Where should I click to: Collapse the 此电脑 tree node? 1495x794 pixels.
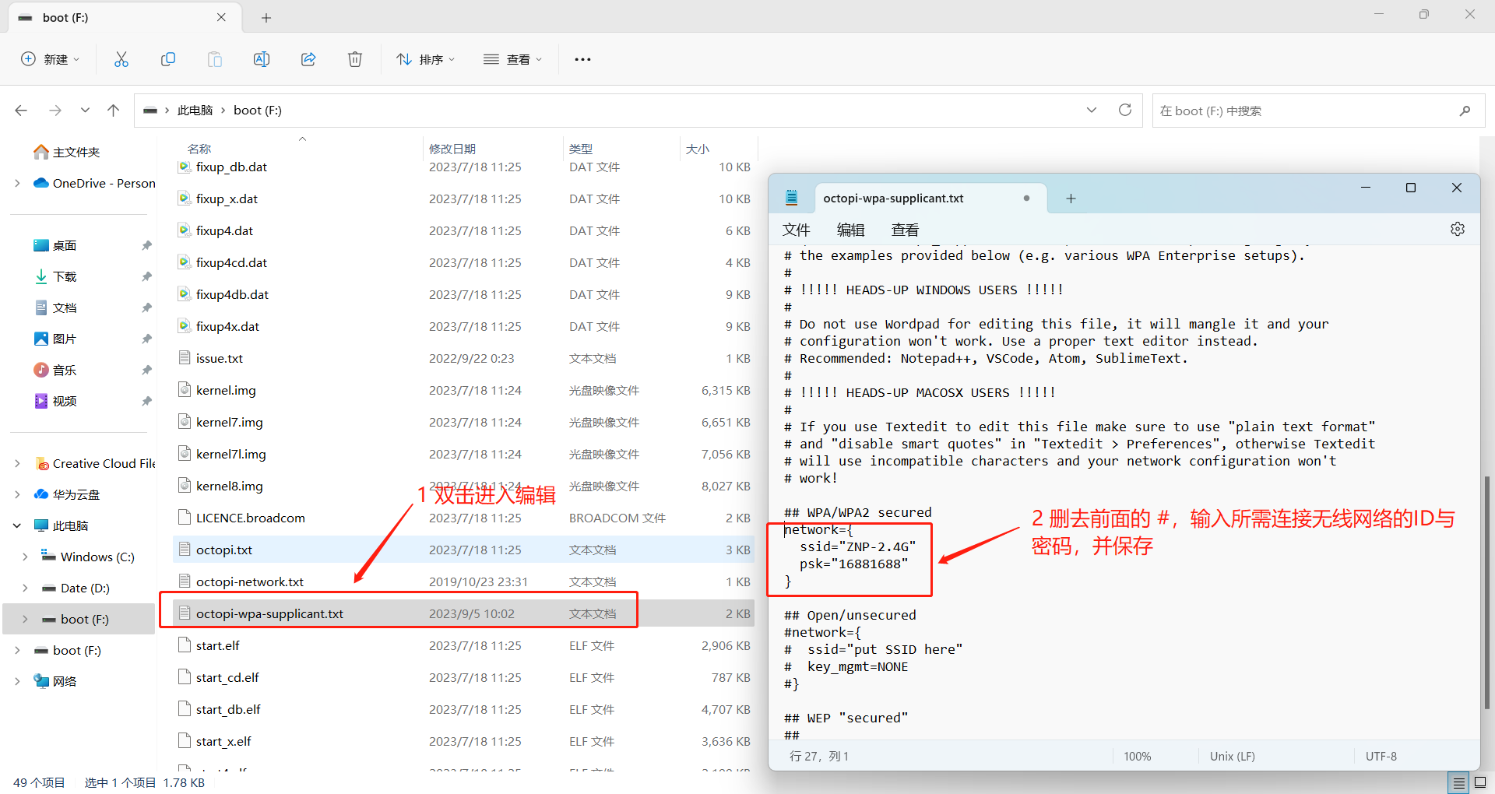click(x=17, y=525)
